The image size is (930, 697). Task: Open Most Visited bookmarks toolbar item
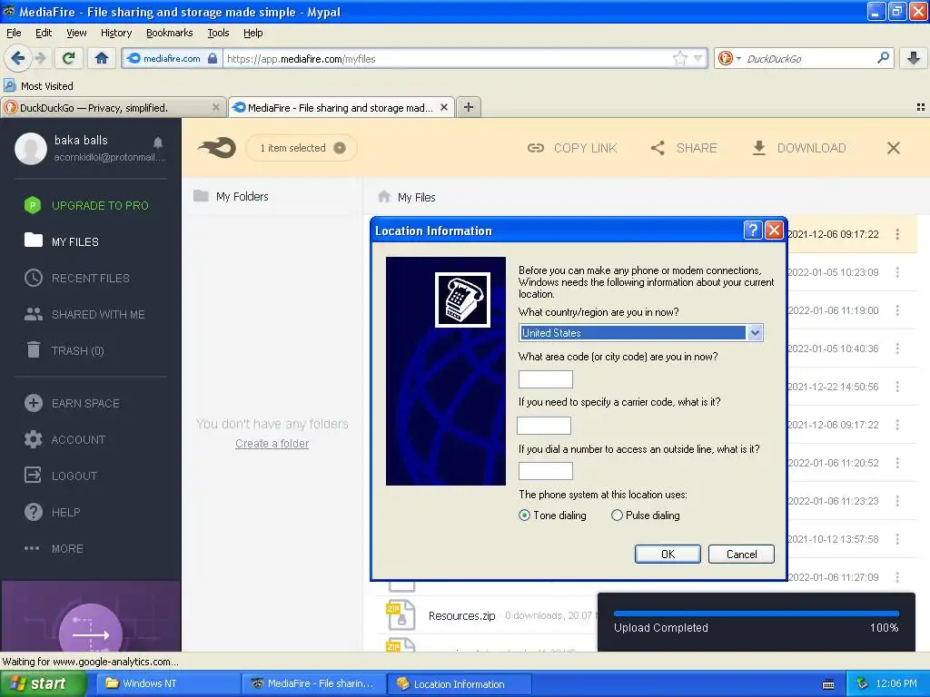(x=39, y=86)
